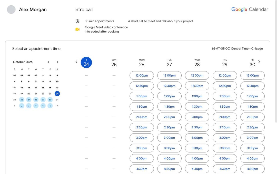Click the Central Time - Chicago timezone label
This screenshot has height=174, width=277.
pyautogui.click(x=238, y=48)
